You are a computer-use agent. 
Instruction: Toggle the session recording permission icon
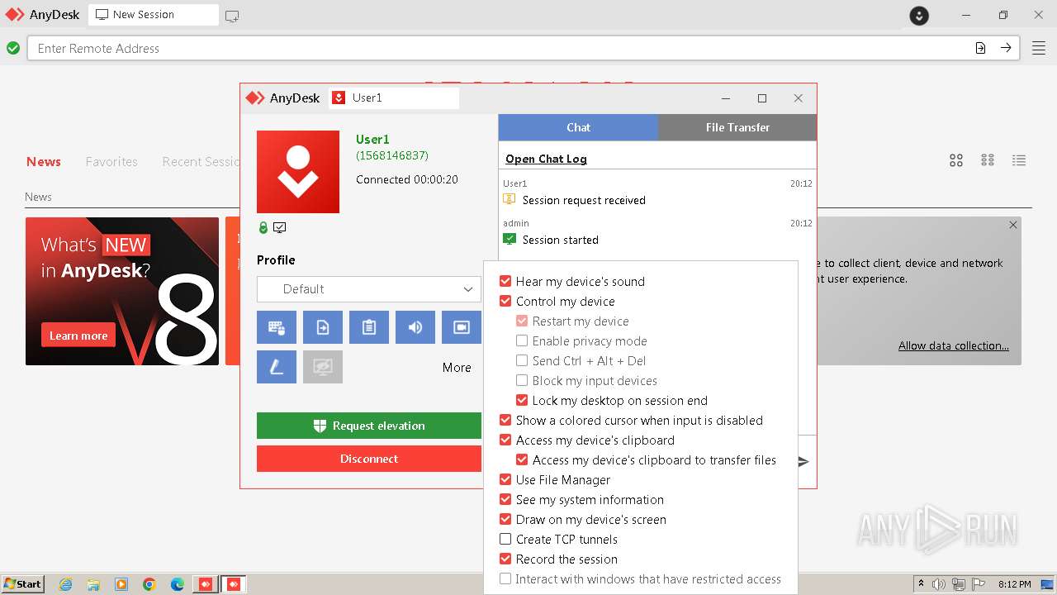point(462,327)
